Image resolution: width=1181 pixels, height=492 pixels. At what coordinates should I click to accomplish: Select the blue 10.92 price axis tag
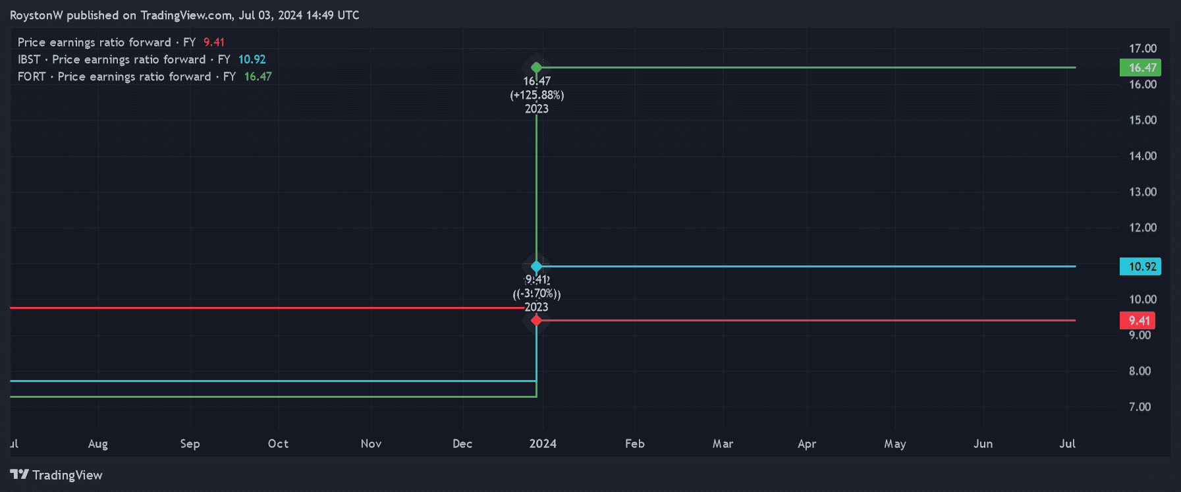(x=1140, y=266)
